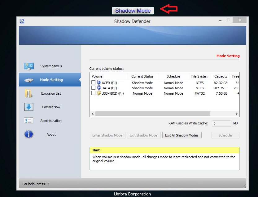
Task: Click the About info icon
Action: coord(28,134)
